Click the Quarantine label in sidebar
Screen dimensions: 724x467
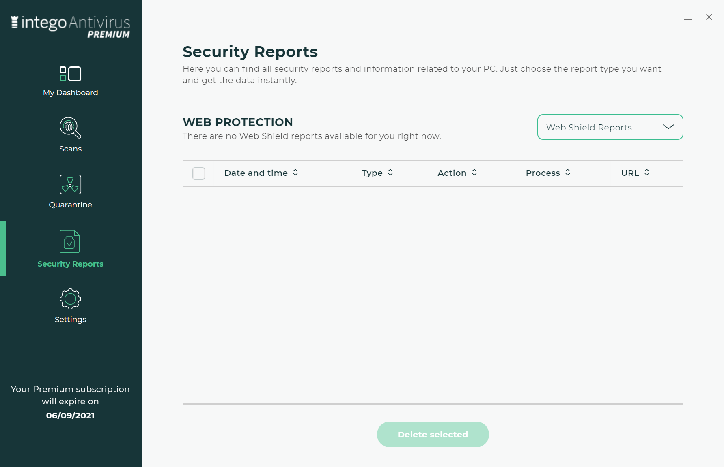point(70,205)
